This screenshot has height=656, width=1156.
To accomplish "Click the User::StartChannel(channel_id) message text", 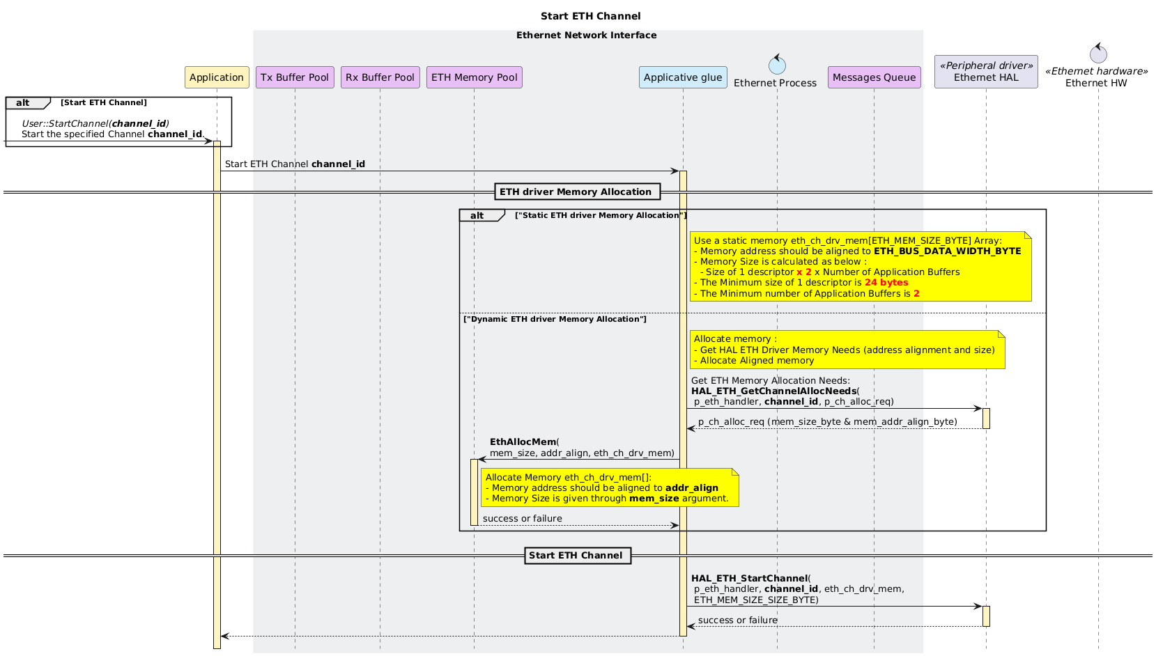I will [95, 123].
